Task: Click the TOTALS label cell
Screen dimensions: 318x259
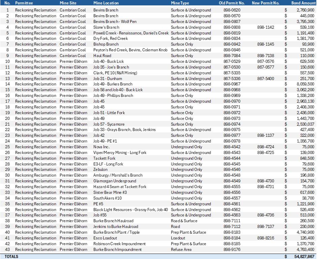Action: pyautogui.click(x=11, y=257)
